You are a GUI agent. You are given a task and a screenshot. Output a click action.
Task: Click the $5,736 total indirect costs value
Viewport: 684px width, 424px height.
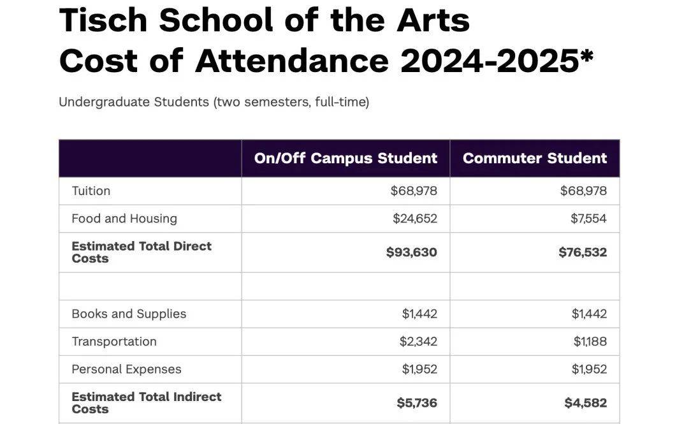417,403
